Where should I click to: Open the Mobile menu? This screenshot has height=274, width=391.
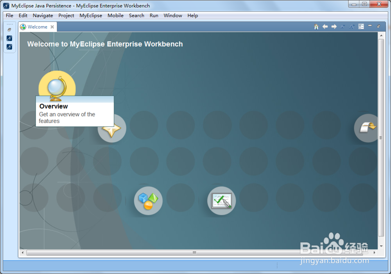coord(115,16)
